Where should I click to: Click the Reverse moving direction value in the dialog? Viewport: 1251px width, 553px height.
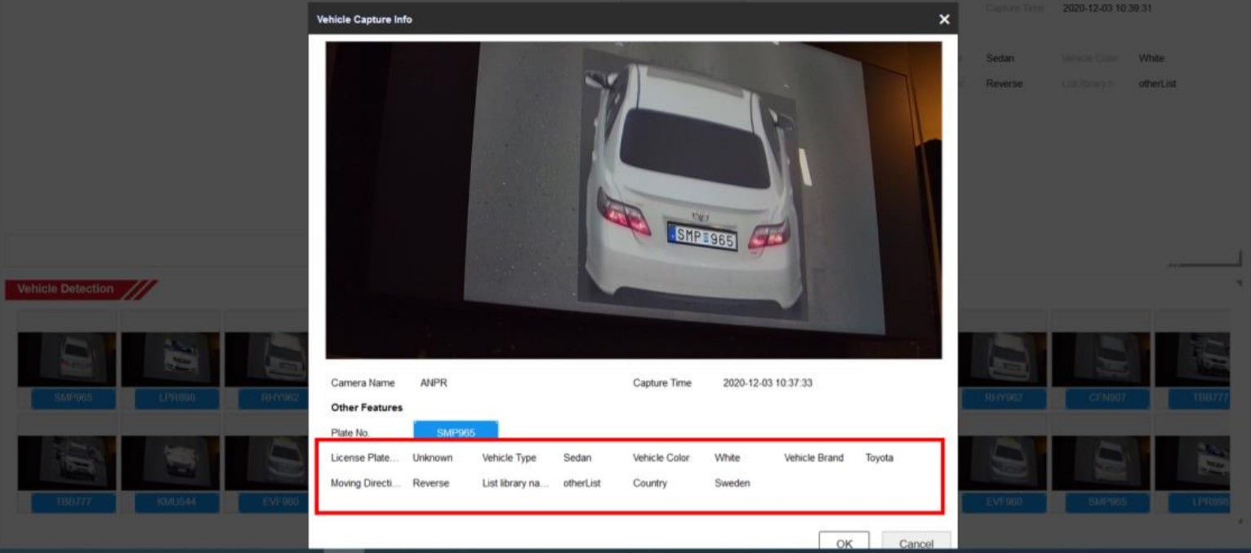point(430,484)
